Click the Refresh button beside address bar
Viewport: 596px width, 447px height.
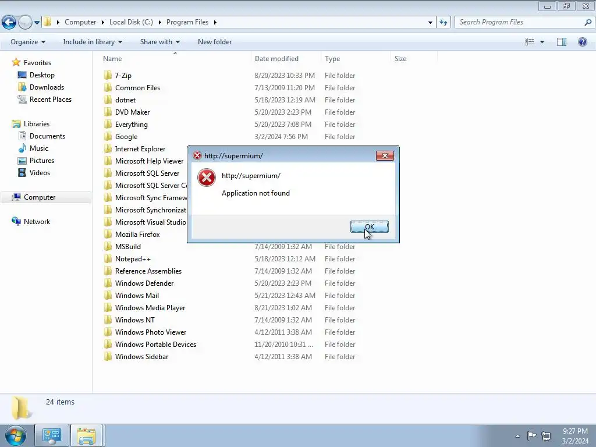click(443, 22)
